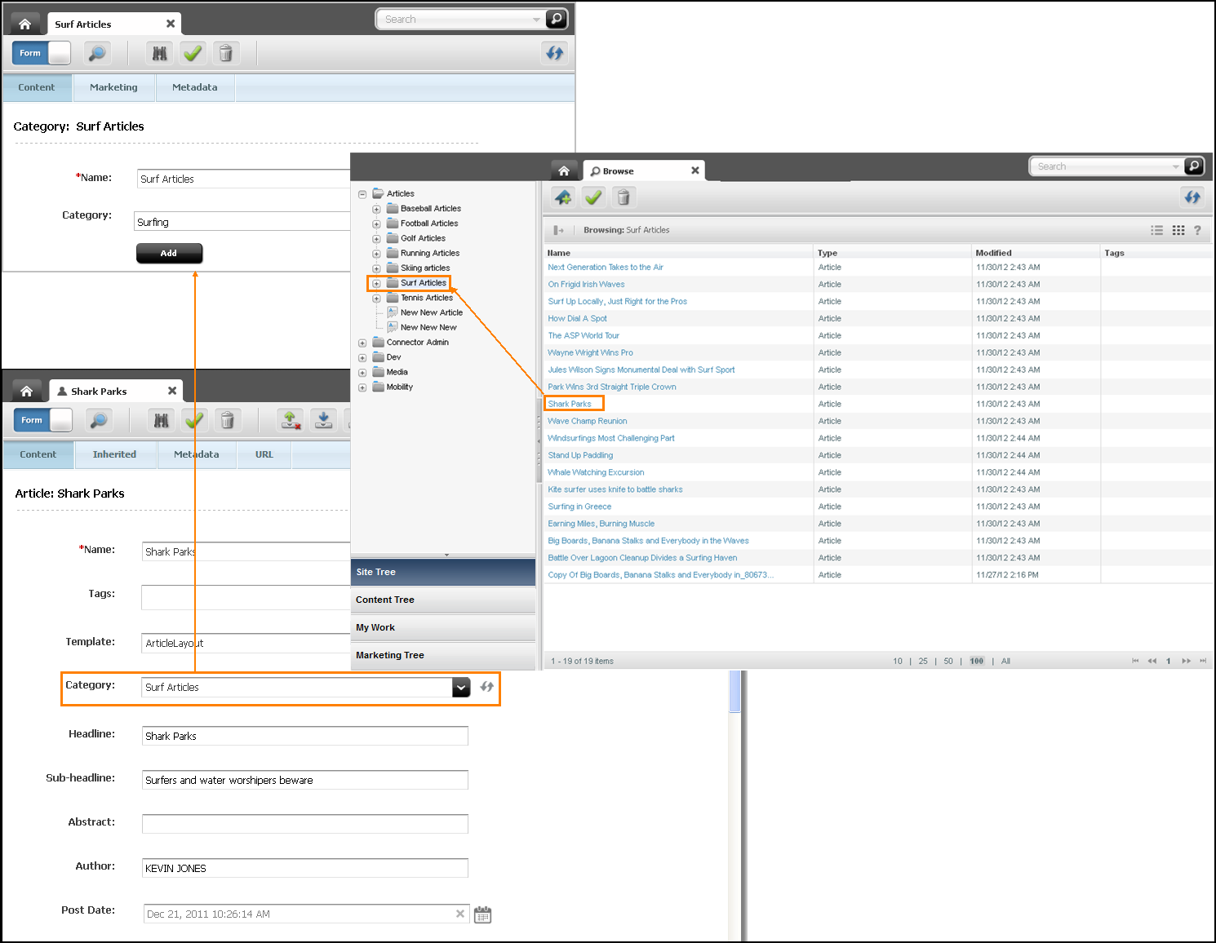Select My Work panel
Image resolution: width=1216 pixels, height=943 pixels.
tap(443, 627)
